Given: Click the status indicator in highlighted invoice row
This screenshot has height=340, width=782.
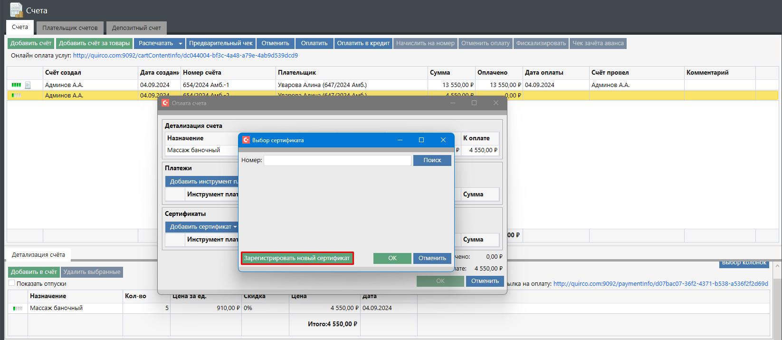Looking at the screenshot, I should coord(16,96).
